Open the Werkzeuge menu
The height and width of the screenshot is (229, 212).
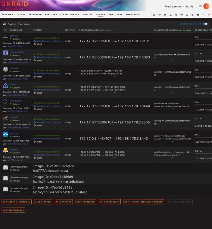133,14
